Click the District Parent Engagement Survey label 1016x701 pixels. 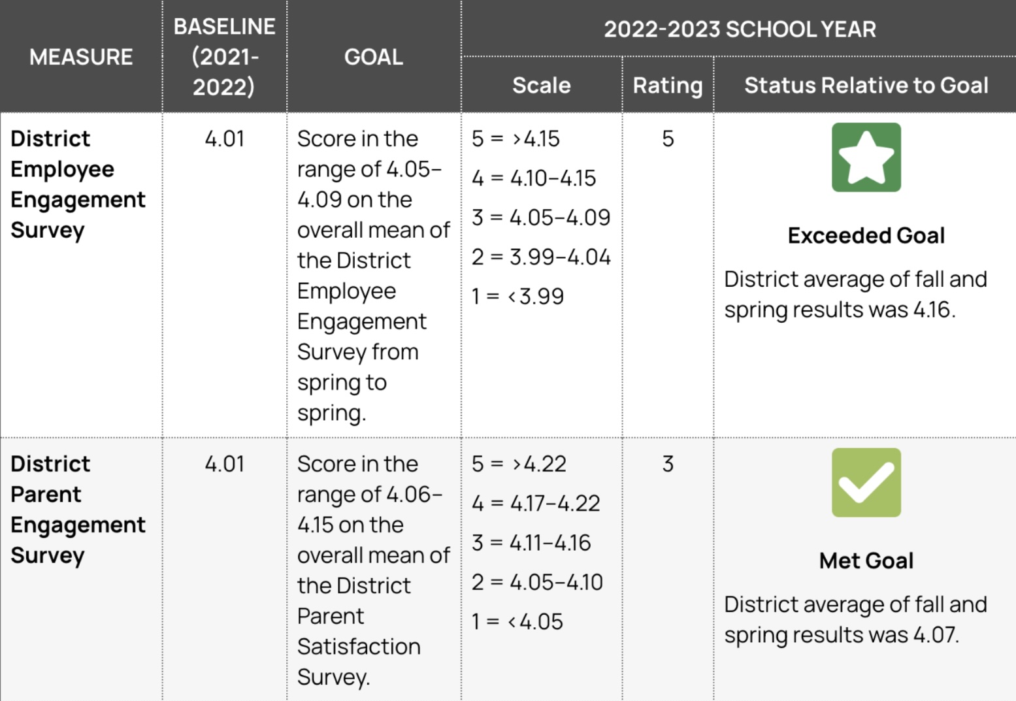coord(78,510)
